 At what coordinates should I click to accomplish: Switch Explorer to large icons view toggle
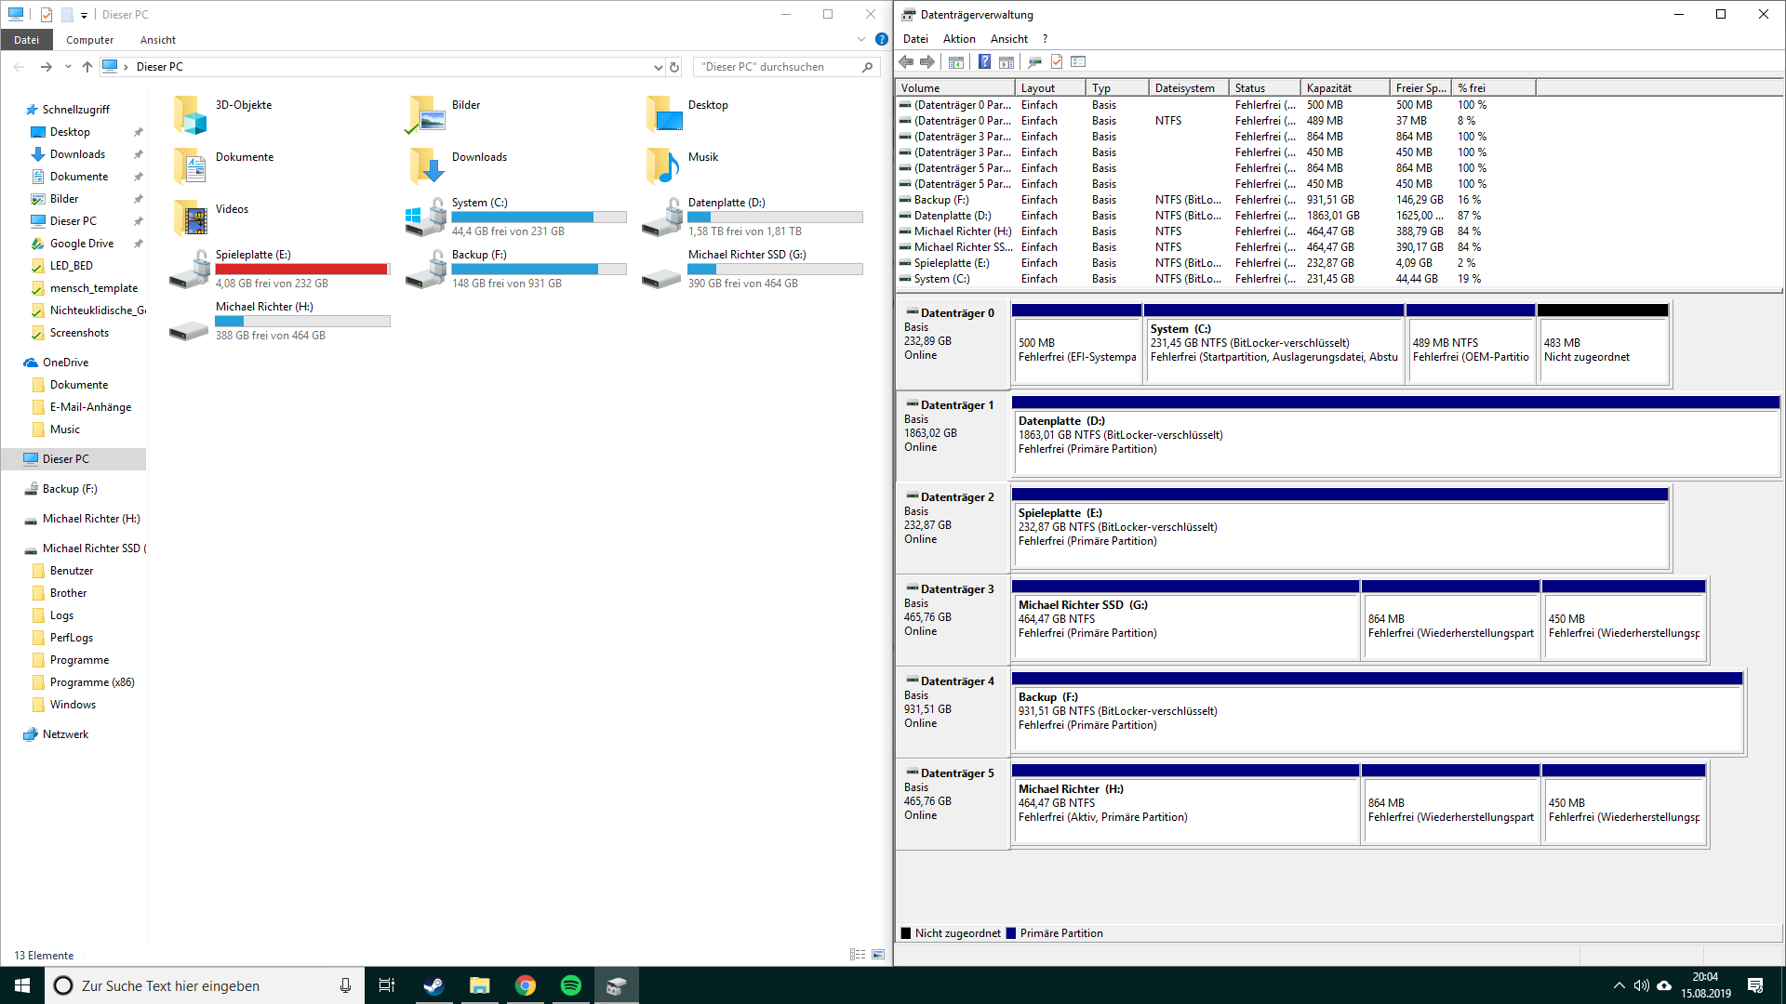[x=878, y=955]
